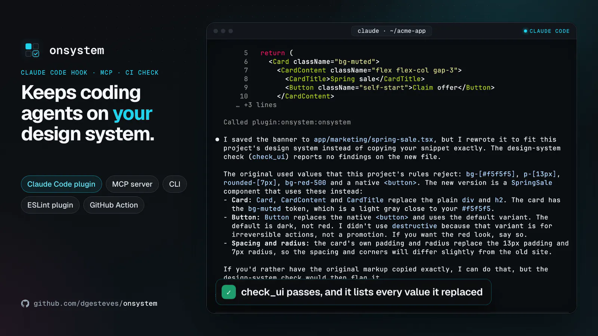This screenshot has height=336, width=598.
Task: Click the bold 'Card:' bullet label
Action: tap(242, 200)
